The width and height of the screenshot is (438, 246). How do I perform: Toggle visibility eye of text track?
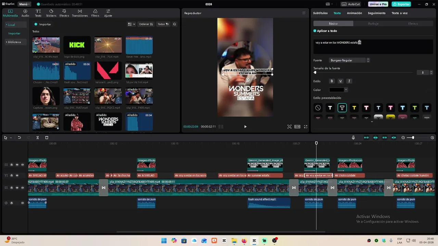tap(17, 175)
